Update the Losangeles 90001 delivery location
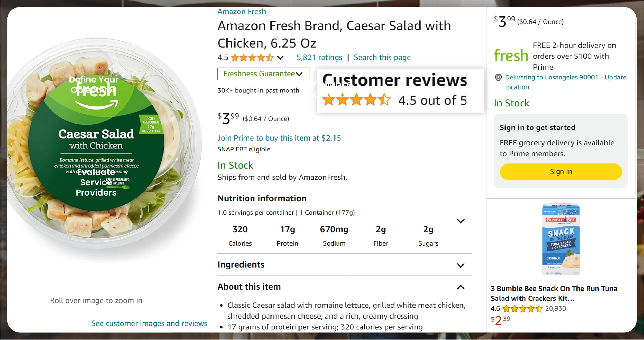644x340 pixels. click(x=565, y=78)
